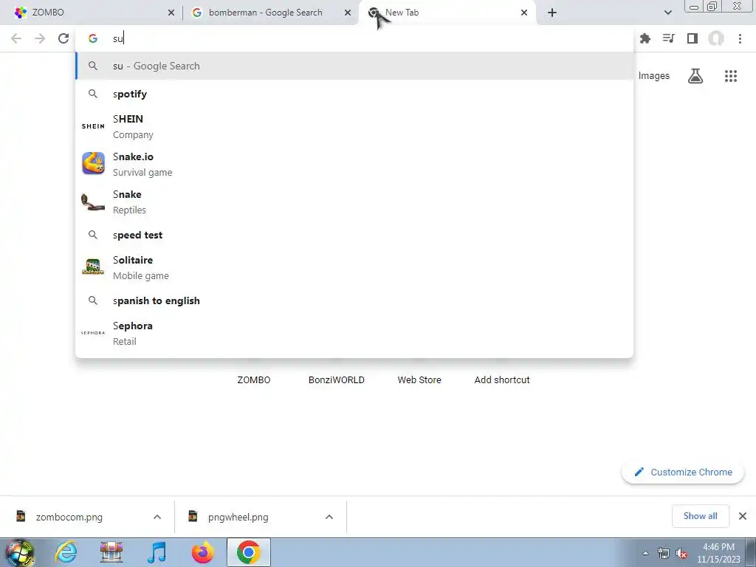Open the Google apps grid
The image size is (756, 567).
(731, 76)
